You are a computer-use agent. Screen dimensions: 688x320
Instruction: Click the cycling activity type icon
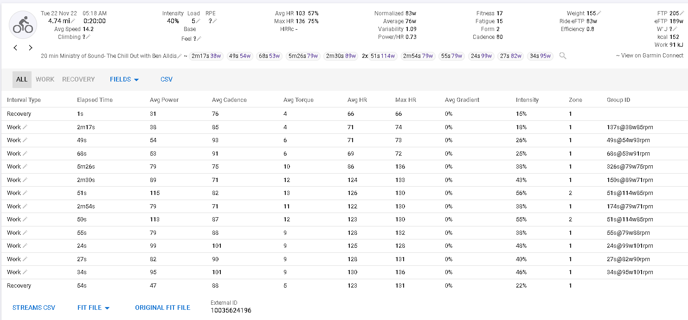click(23, 25)
